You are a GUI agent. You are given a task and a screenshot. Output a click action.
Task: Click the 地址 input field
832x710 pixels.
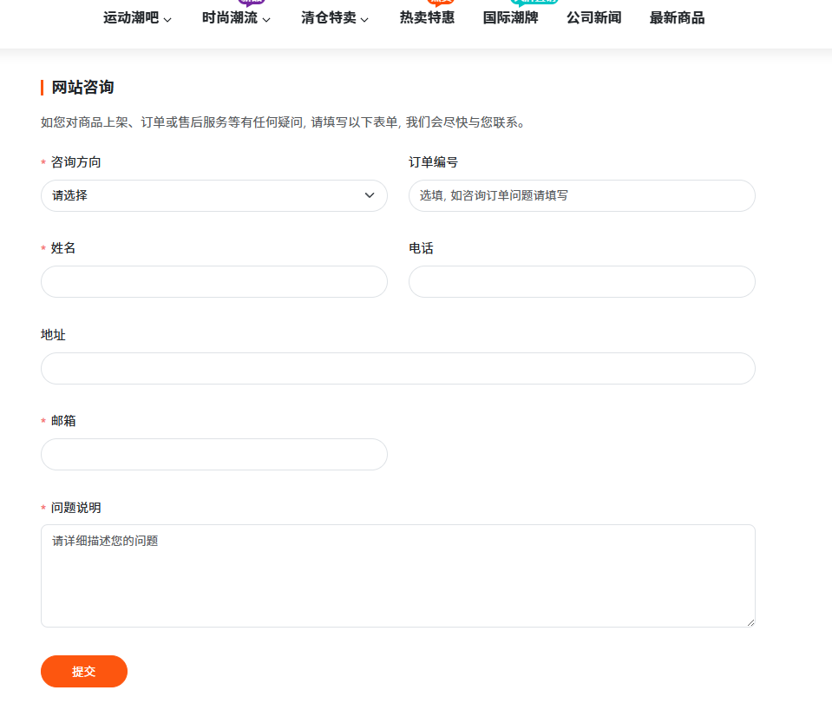[x=398, y=368]
